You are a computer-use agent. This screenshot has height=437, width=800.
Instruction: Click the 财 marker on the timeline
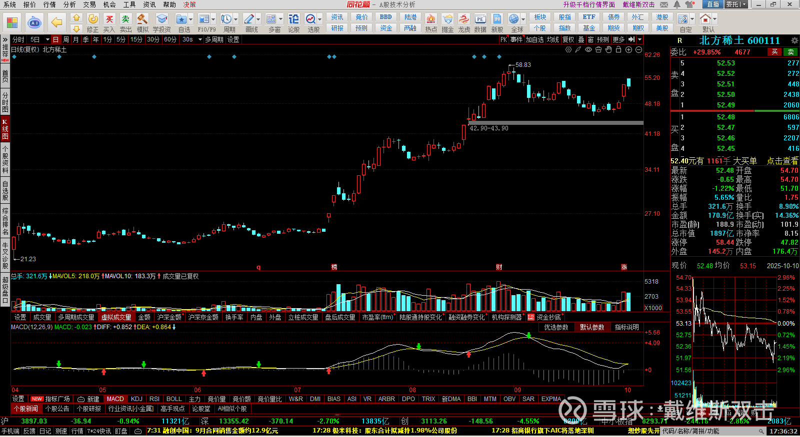pyautogui.click(x=499, y=267)
